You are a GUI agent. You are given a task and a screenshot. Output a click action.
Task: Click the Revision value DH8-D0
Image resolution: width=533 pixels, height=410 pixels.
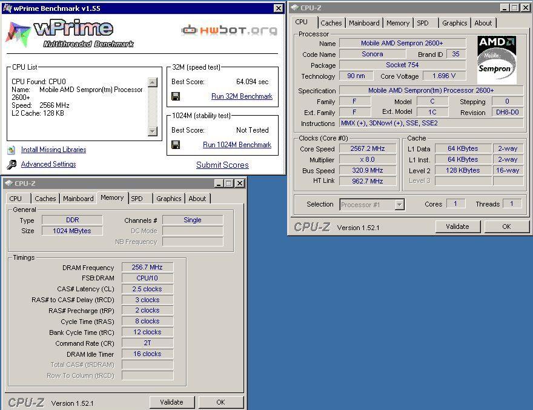pyautogui.click(x=507, y=112)
